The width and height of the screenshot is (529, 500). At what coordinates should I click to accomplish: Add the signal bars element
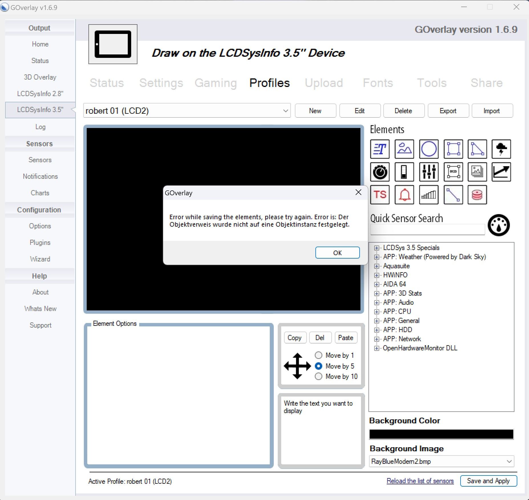coord(429,195)
